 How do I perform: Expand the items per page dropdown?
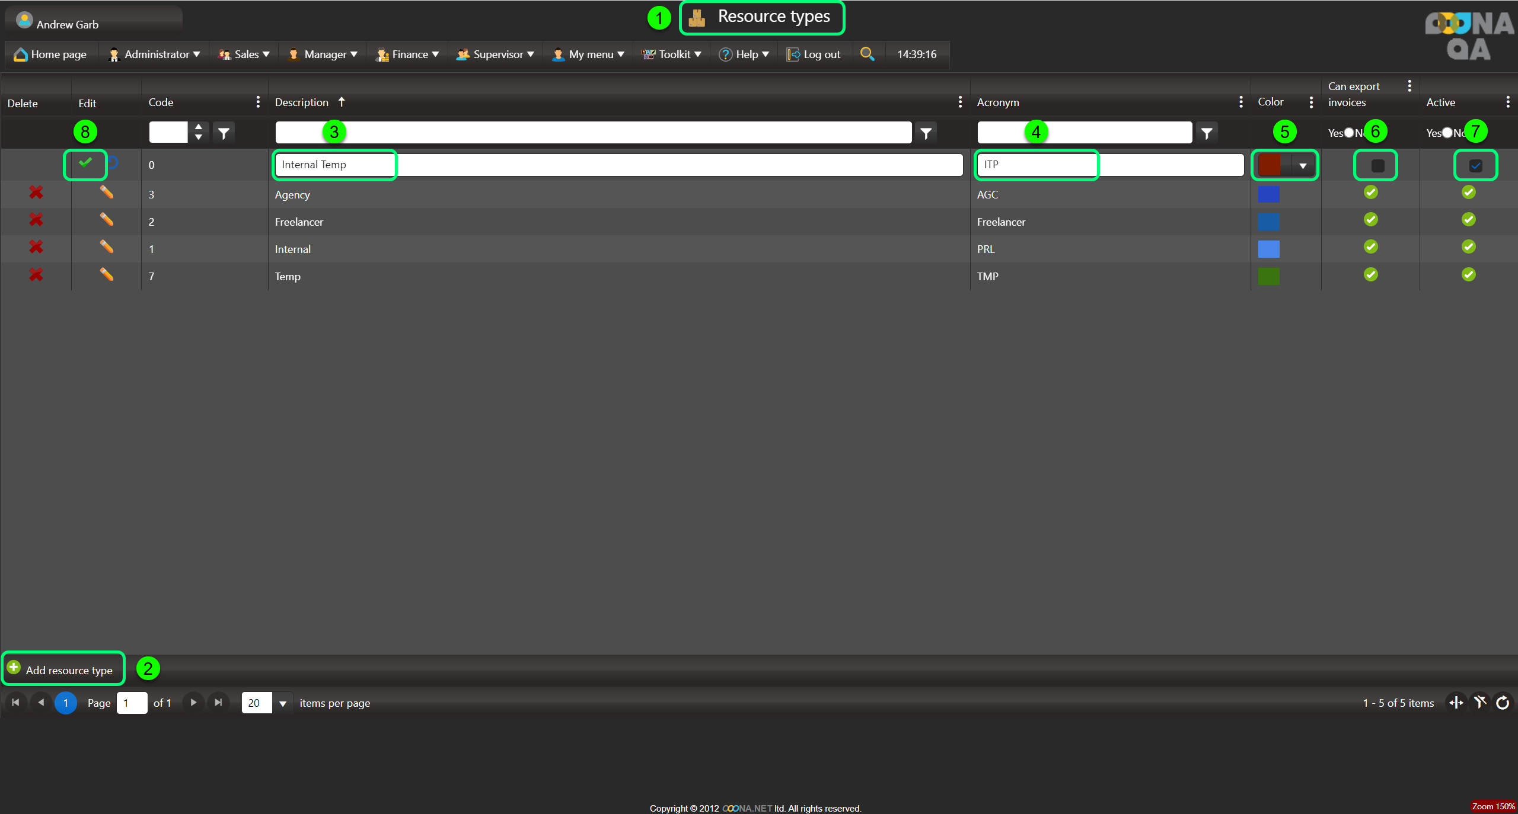click(283, 703)
